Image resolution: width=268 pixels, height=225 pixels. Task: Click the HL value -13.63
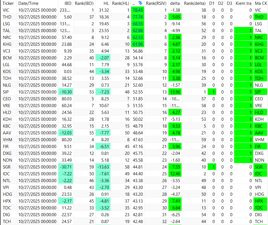[103, 167]
